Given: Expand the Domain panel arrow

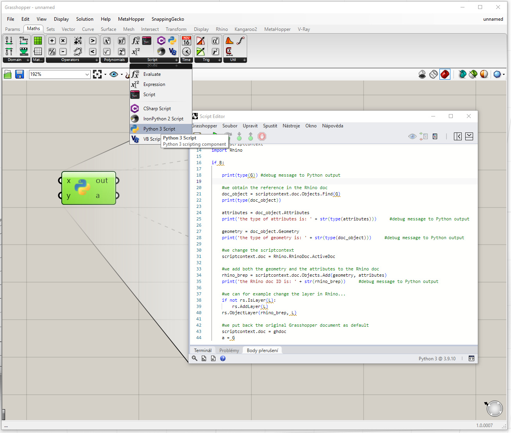Looking at the screenshot, I should pos(28,60).
